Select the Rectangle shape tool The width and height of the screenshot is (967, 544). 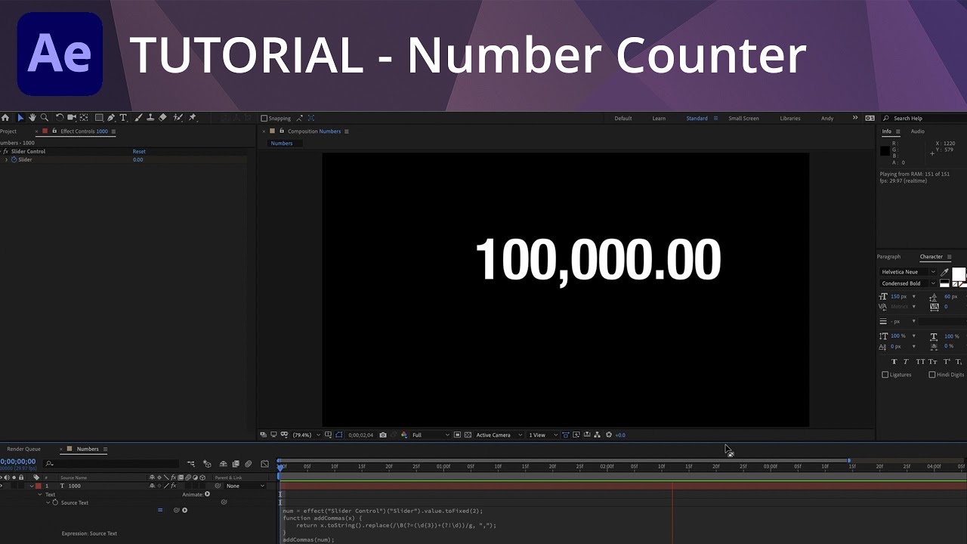pyautogui.click(x=99, y=118)
